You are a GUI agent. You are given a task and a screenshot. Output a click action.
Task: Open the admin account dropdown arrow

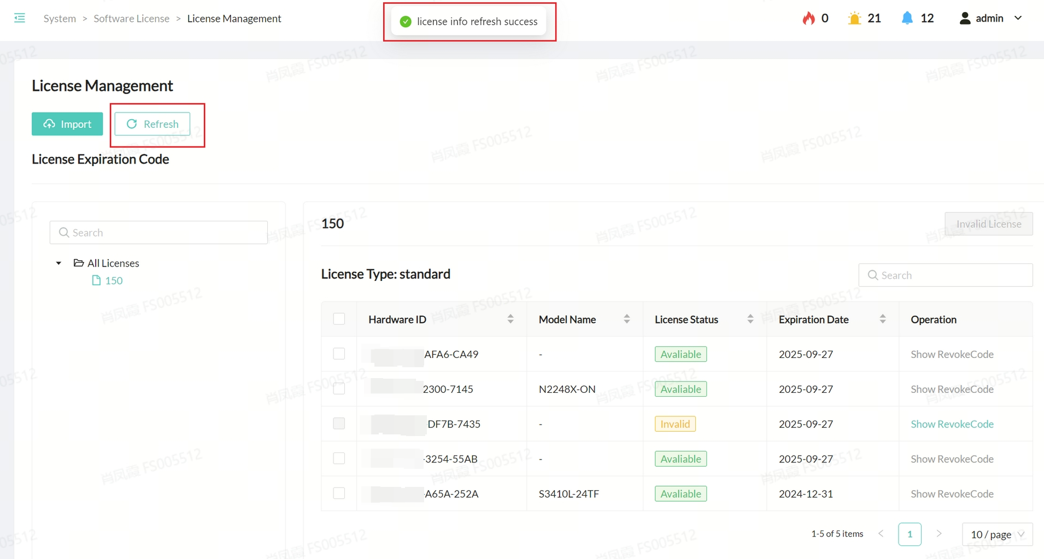click(x=1018, y=18)
